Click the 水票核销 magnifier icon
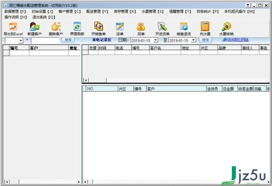Viewport: 272px width, 186px height. (x=227, y=27)
